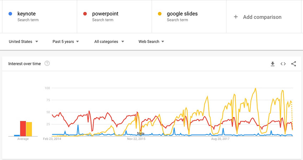303x160 pixels.
Task: Download the interest over time data
Action: pos(273,64)
